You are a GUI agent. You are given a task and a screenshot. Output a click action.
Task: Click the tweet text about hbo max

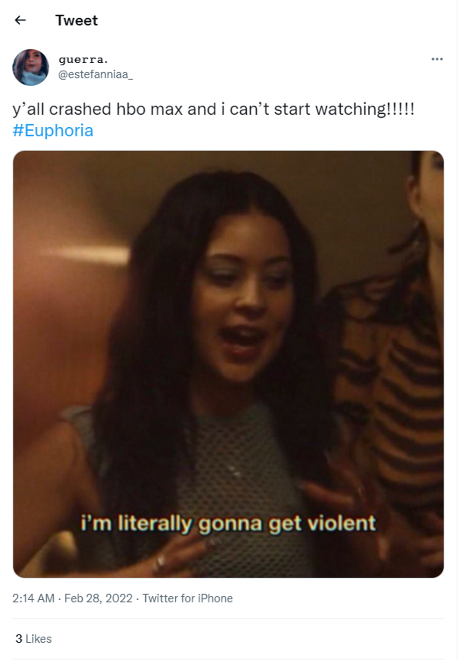point(213,109)
